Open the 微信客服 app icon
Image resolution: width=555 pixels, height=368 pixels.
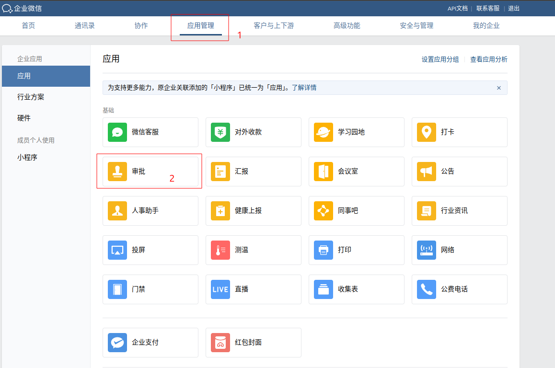point(117,132)
